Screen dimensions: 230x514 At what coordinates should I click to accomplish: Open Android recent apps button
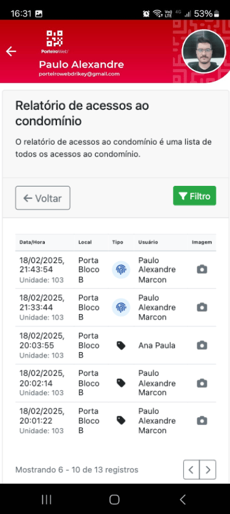tap(47, 499)
